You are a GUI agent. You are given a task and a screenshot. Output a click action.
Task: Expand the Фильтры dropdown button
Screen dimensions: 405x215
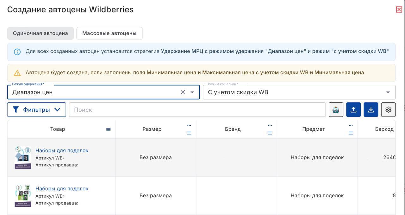coord(36,110)
